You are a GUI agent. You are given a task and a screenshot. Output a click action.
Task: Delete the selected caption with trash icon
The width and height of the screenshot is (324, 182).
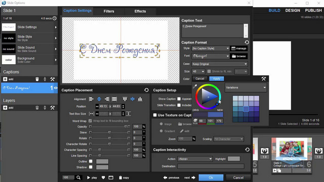[x=37, y=79]
